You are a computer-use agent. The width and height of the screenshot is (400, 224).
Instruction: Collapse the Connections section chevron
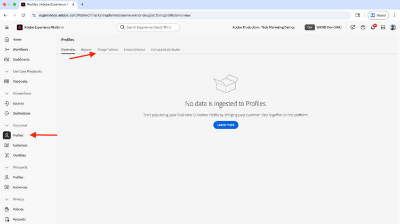click(x=7, y=93)
